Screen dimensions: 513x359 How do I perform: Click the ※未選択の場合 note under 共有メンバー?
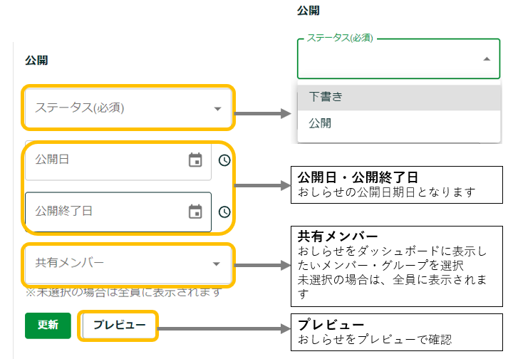click(123, 293)
